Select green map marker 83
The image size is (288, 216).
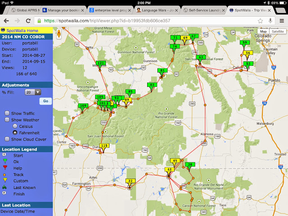(152, 85)
